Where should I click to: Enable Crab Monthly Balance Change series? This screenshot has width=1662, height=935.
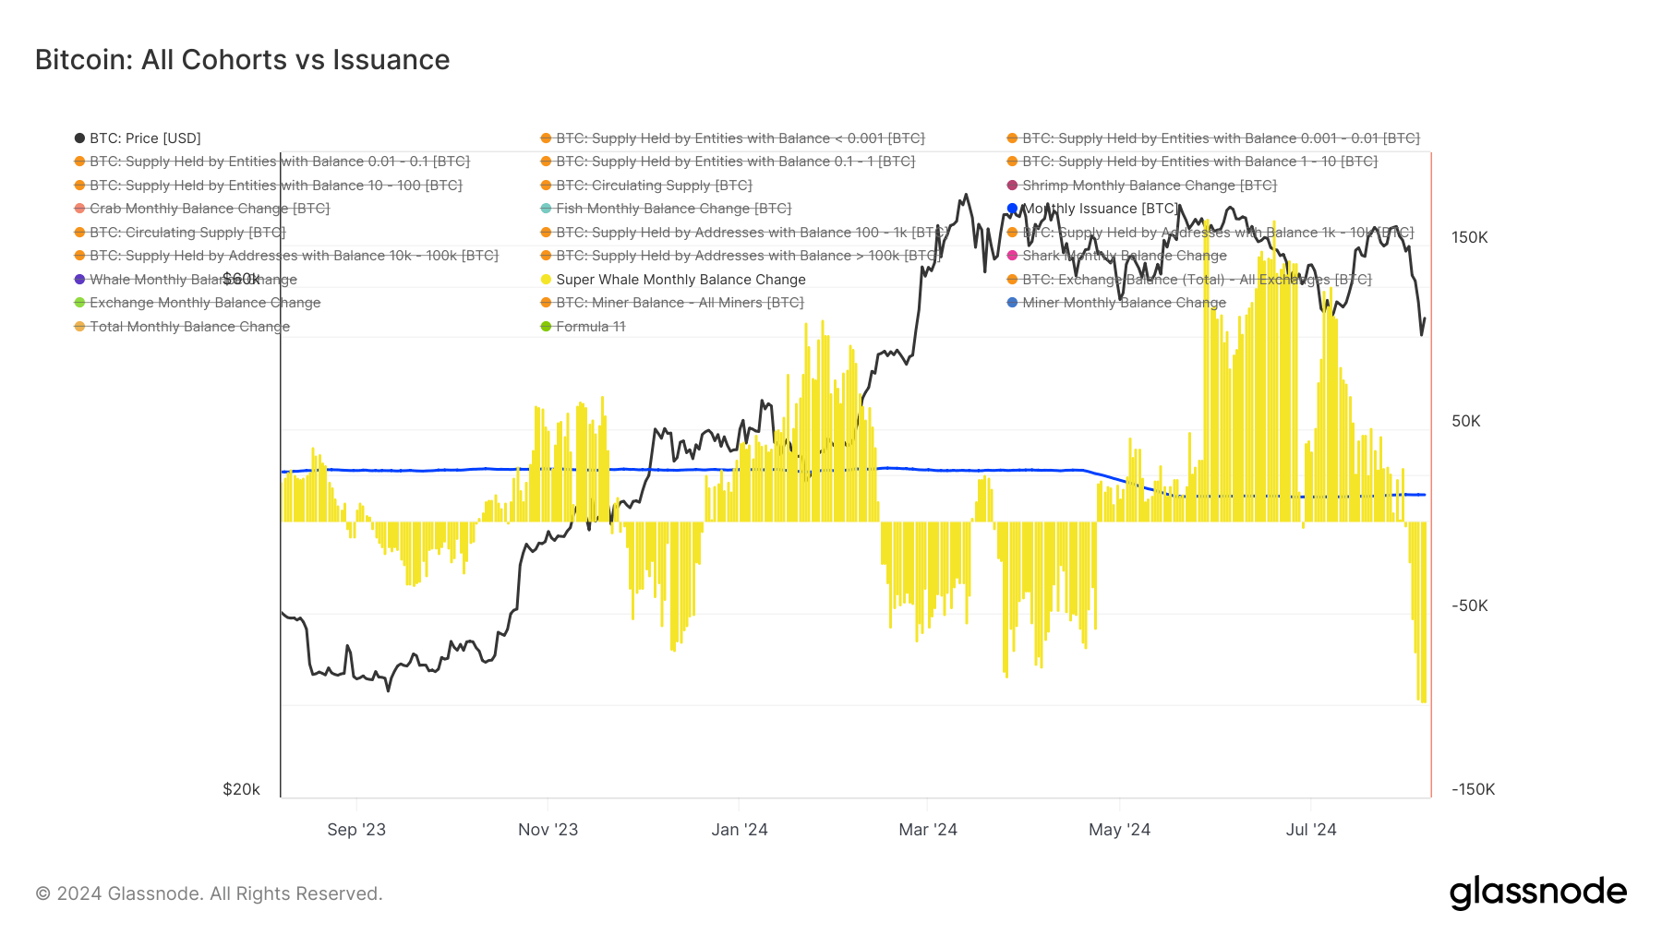[201, 209]
